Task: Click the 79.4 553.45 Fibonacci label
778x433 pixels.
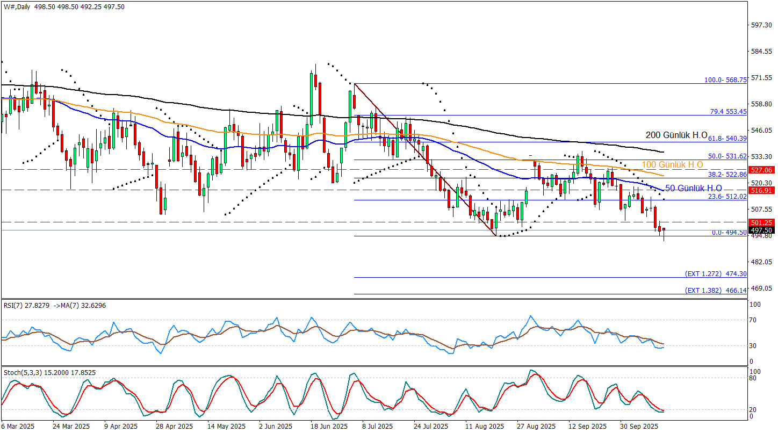Action: tap(728, 112)
